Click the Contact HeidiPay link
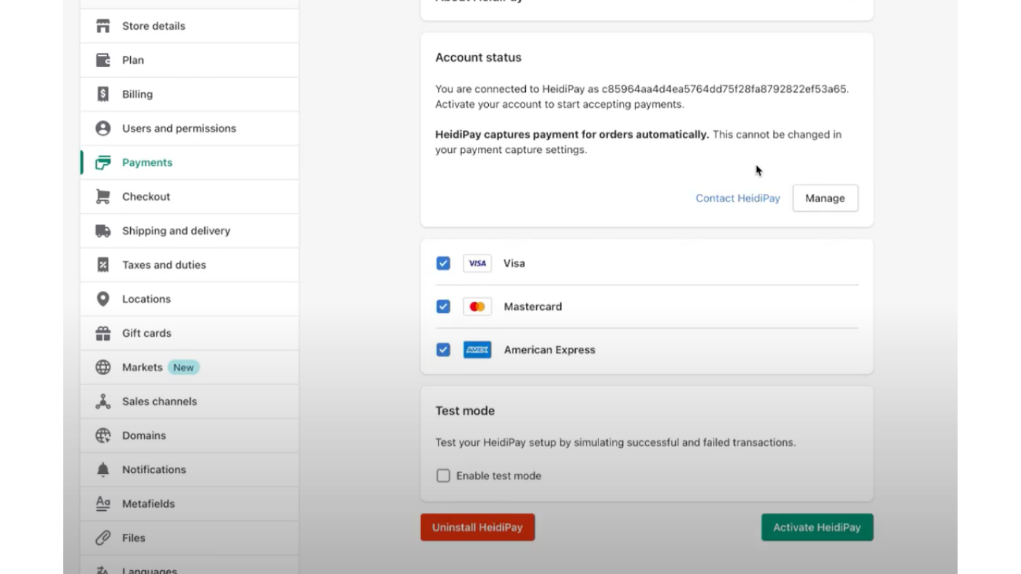 pos(738,198)
